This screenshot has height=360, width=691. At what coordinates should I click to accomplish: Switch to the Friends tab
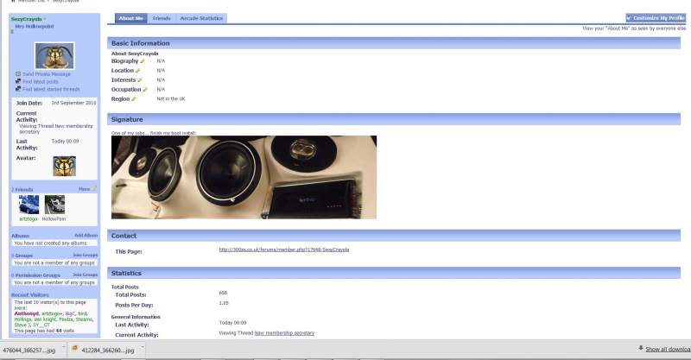161,18
